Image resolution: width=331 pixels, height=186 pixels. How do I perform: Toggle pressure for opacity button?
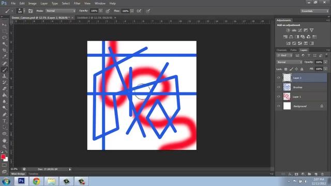108,11
